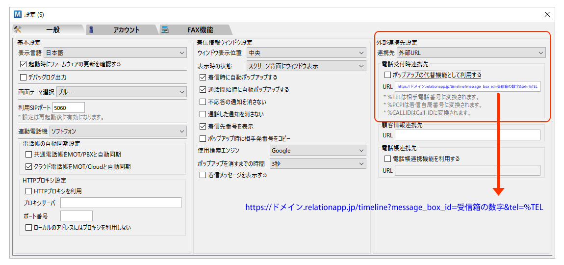Open the 連携先 dropdown set to 外部URL
564x265 pixels.
pos(470,53)
